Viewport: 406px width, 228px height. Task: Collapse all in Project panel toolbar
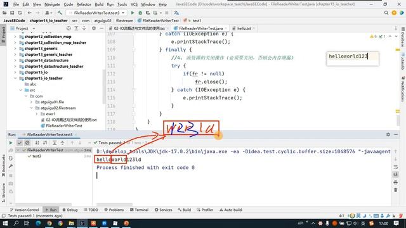pos(84,28)
